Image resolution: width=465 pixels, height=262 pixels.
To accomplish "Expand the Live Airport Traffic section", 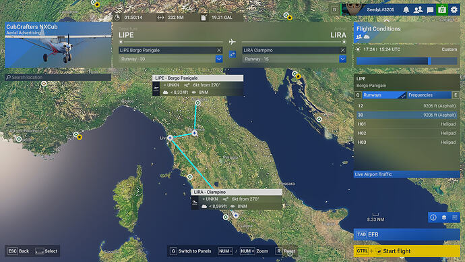I will click(406, 174).
